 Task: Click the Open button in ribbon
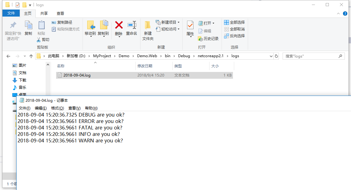(x=206, y=23)
